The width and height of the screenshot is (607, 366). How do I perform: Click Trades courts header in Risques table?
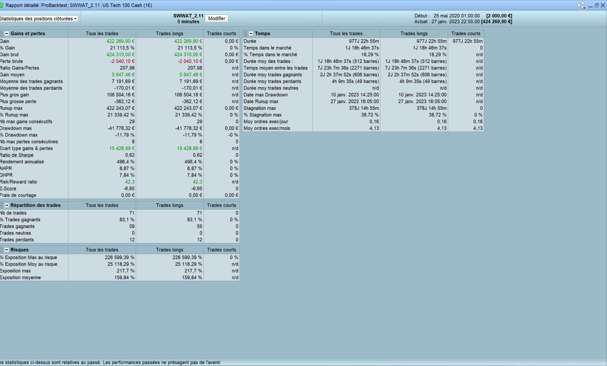[x=221, y=250]
